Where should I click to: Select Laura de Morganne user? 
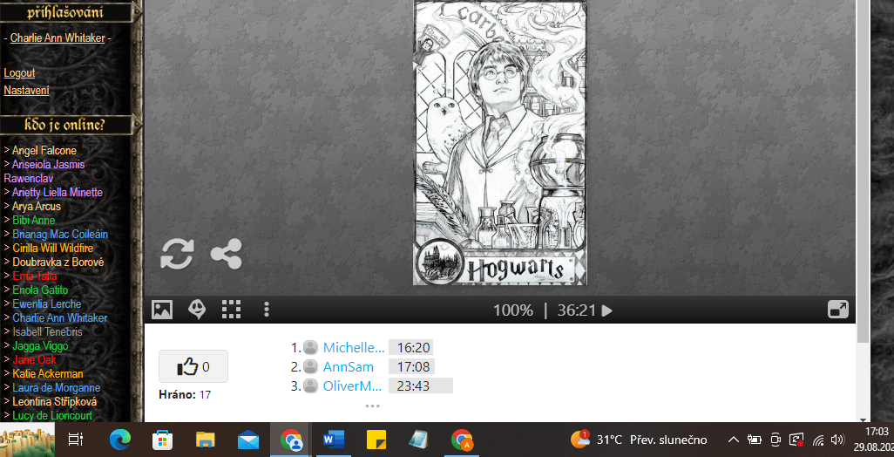(x=56, y=387)
